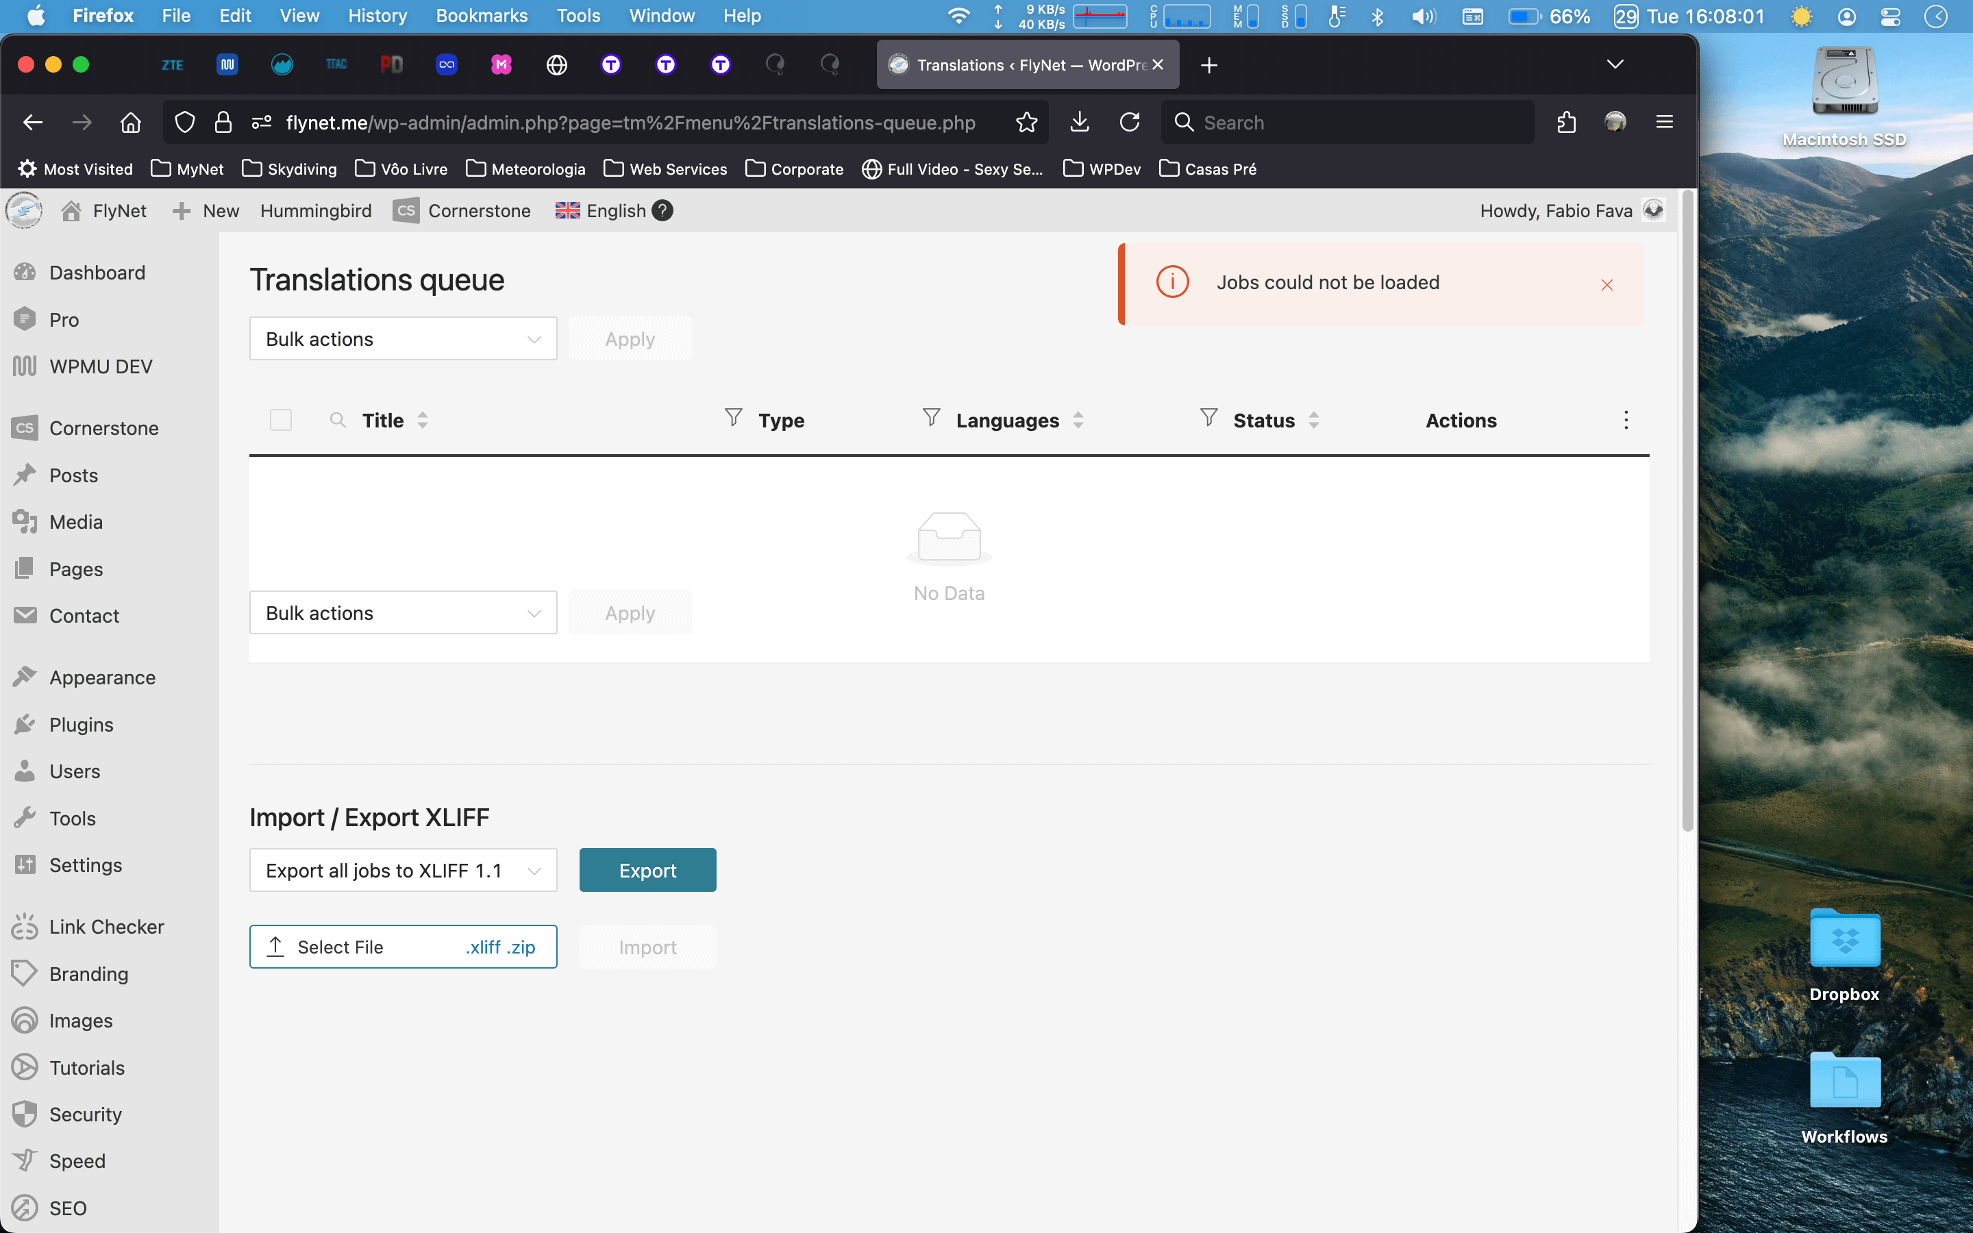Click the Export button
This screenshot has width=1973, height=1233.
[647, 870]
